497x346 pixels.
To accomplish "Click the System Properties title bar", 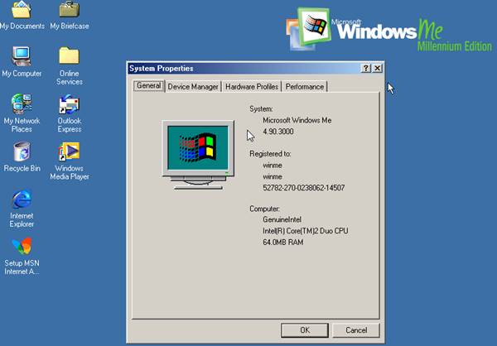I will (244, 68).
